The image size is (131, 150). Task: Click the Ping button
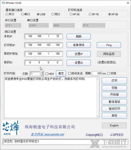point(109,45)
